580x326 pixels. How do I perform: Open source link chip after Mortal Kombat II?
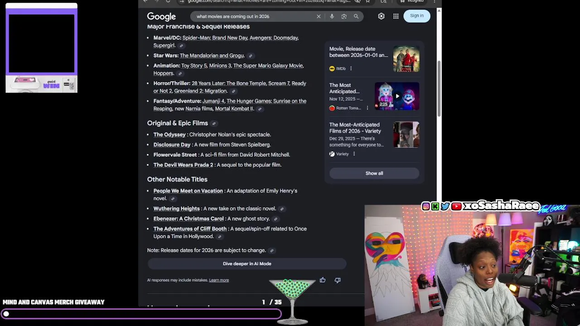(260, 109)
